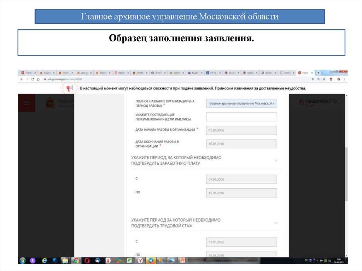Click the 'ДАТА НАЧАЛА РАБОТЫ В ОРГАНИЗАЦИИ' label
362x271 pixels.
(x=165, y=130)
